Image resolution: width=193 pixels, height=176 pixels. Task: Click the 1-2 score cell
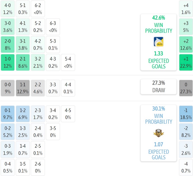(x=23, y=114)
